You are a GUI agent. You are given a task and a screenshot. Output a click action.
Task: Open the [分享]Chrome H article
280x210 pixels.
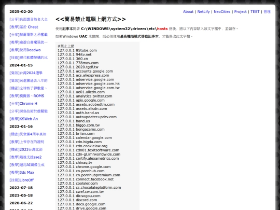23,104
